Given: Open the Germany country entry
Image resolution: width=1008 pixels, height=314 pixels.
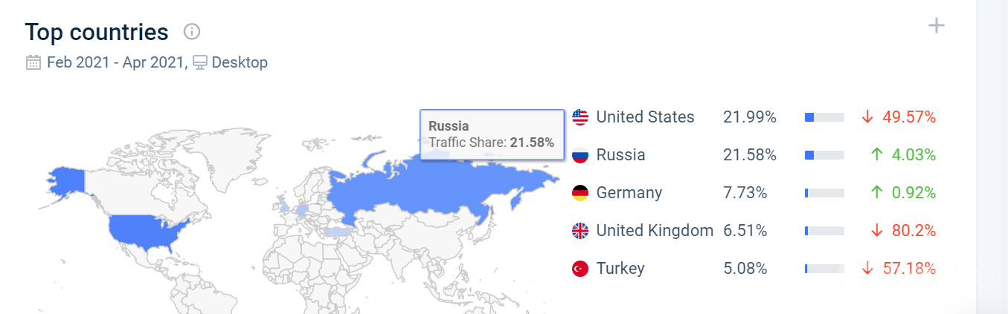Looking at the screenshot, I should pyautogui.click(x=629, y=193).
